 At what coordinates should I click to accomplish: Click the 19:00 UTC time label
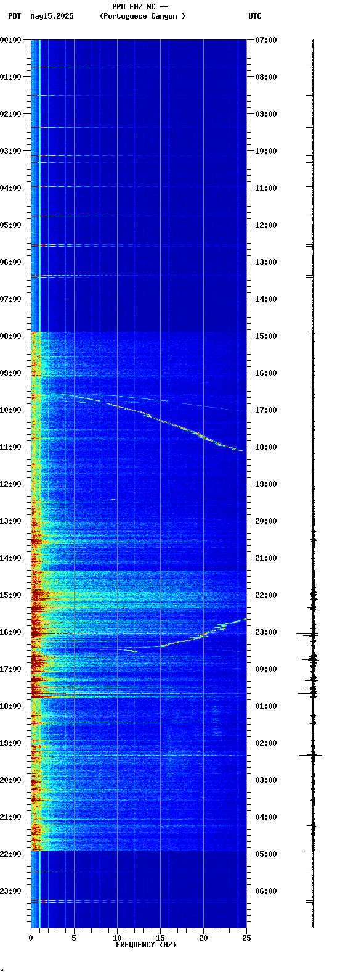[x=266, y=484]
